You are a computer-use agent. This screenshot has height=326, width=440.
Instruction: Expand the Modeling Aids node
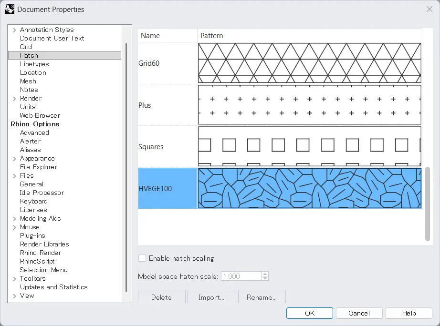coord(14,219)
